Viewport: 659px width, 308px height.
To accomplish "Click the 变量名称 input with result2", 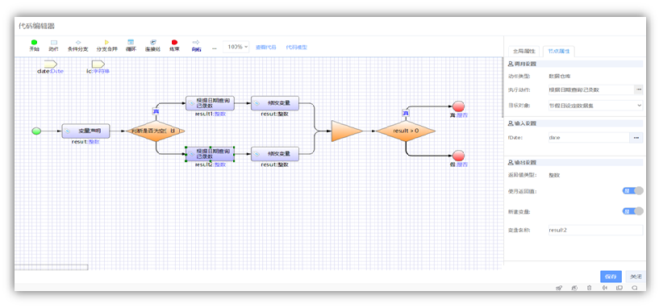I will [x=595, y=230].
